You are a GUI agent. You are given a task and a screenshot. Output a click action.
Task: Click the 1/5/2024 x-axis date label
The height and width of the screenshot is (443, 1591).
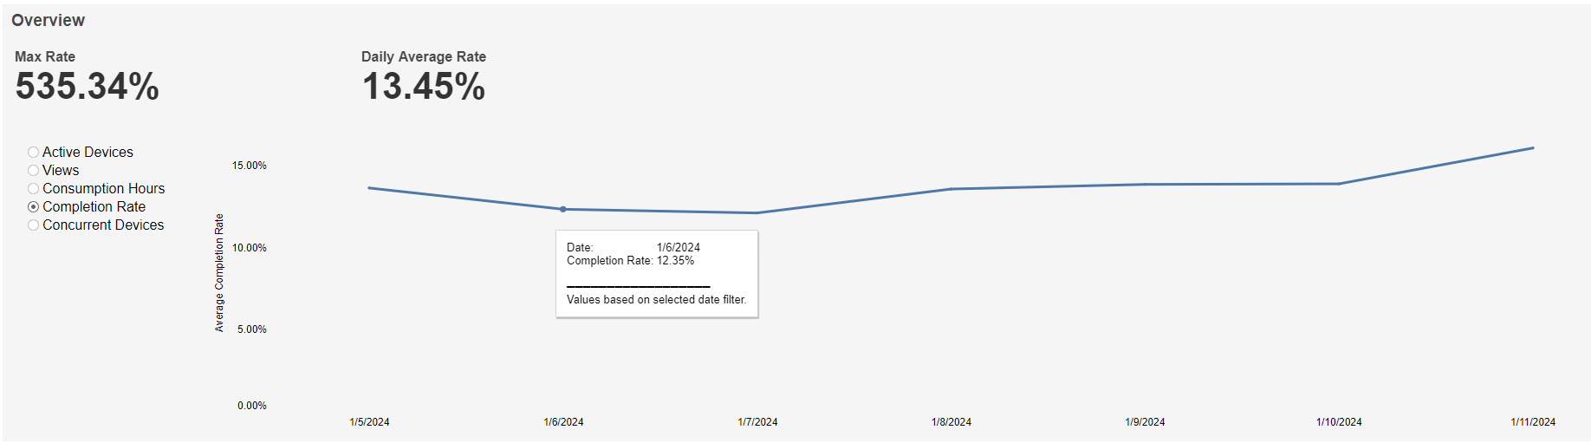coord(369,422)
